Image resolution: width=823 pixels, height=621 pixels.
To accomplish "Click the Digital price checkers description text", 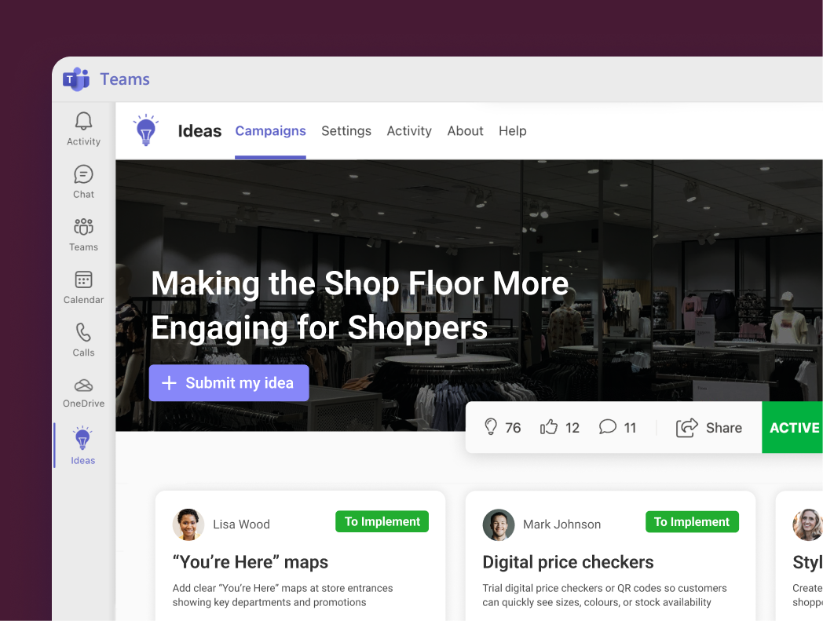I will tap(605, 595).
